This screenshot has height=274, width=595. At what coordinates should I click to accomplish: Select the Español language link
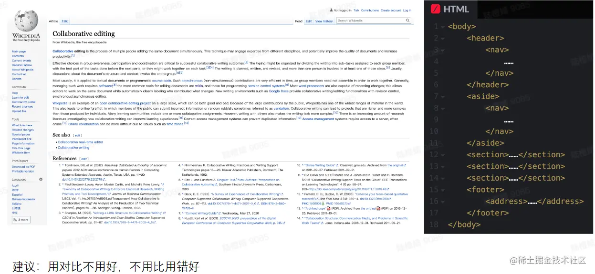click(x=17, y=194)
